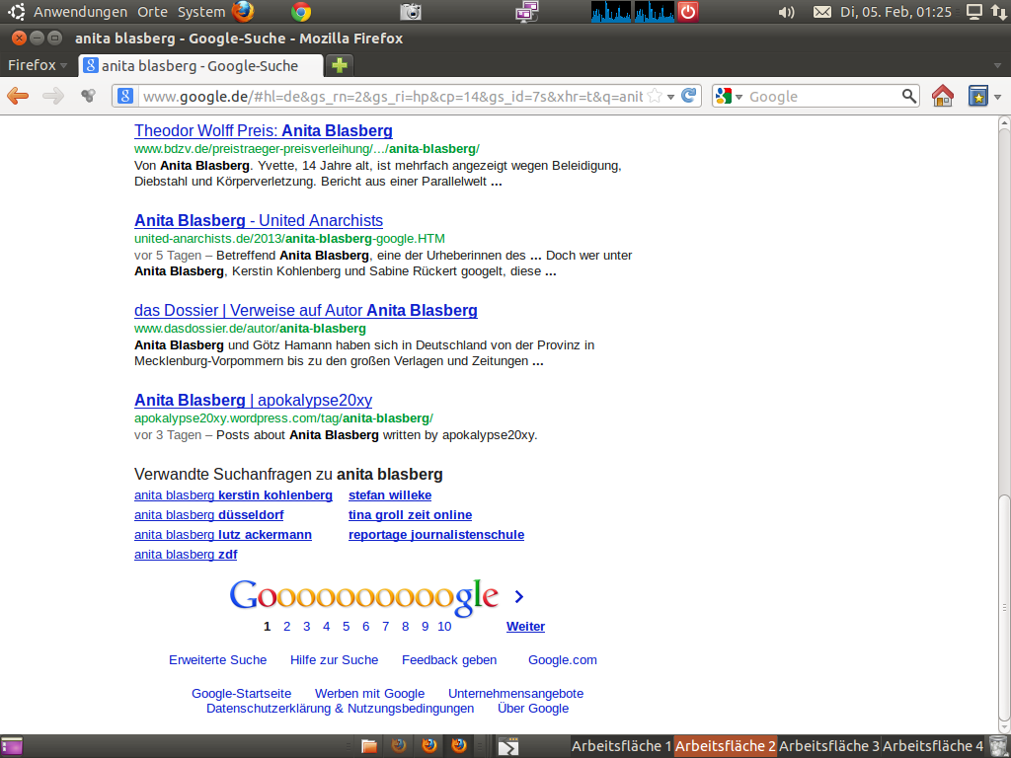Open the Hilfe zur Suche link
Image resolution: width=1011 pixels, height=758 pixels.
point(334,660)
